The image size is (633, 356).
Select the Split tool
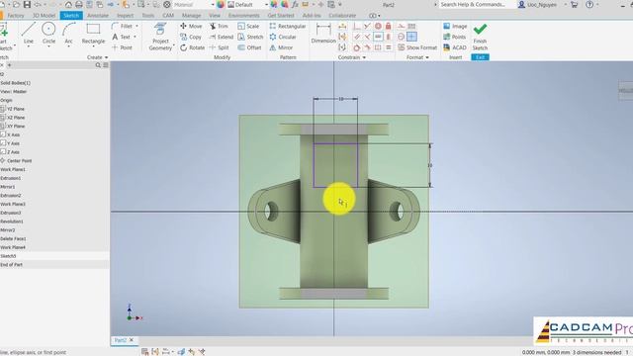pos(220,47)
